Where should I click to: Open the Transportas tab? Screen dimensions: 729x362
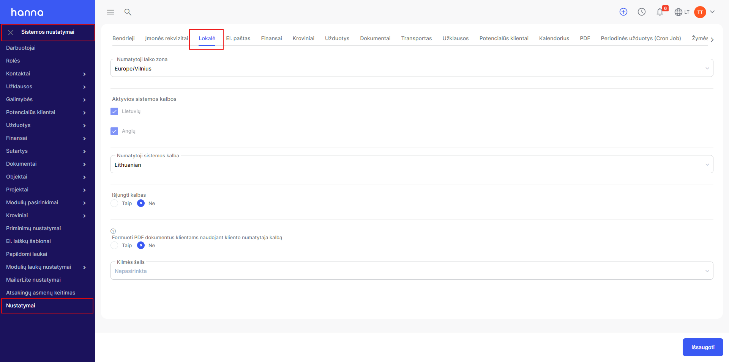[x=417, y=38]
